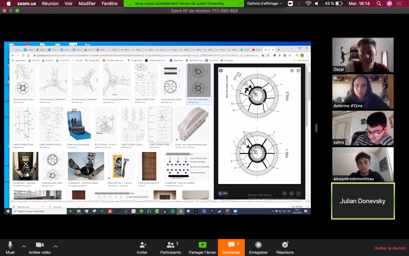
Task: Open the Options d'affichage dropdown
Action: pos(264,4)
